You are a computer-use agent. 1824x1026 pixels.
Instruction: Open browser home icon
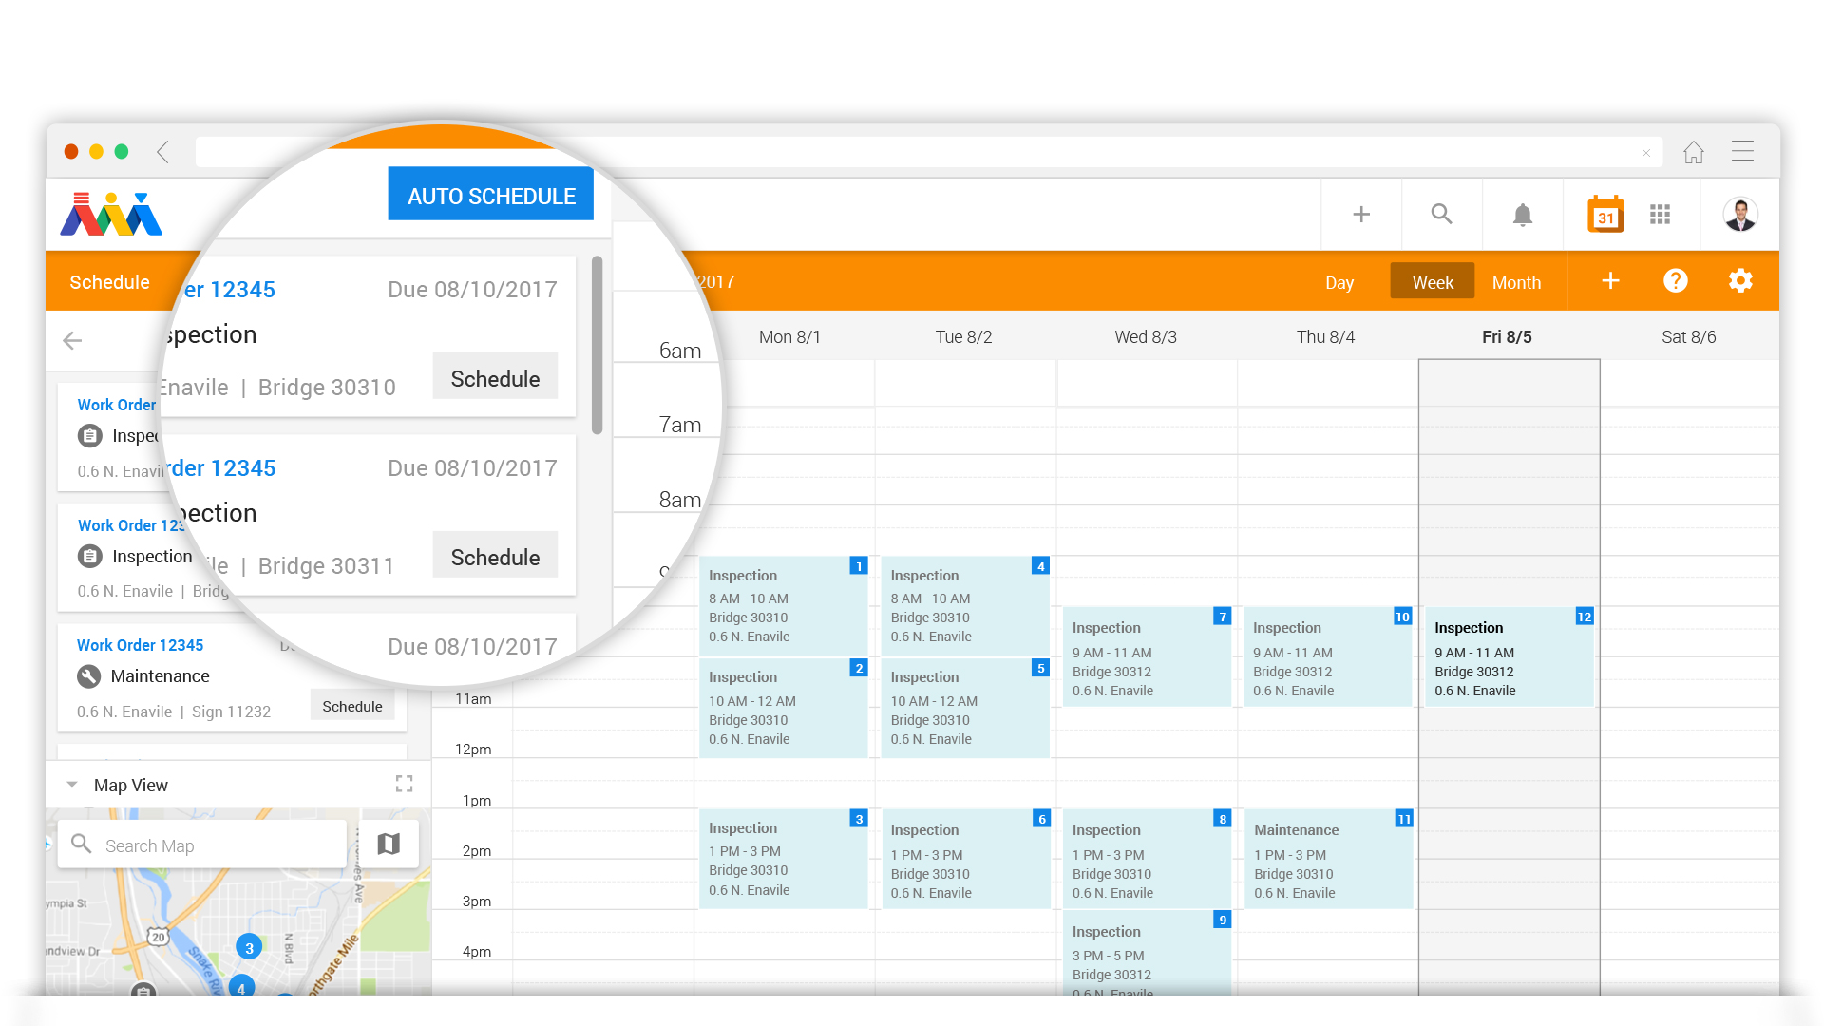point(1693,152)
